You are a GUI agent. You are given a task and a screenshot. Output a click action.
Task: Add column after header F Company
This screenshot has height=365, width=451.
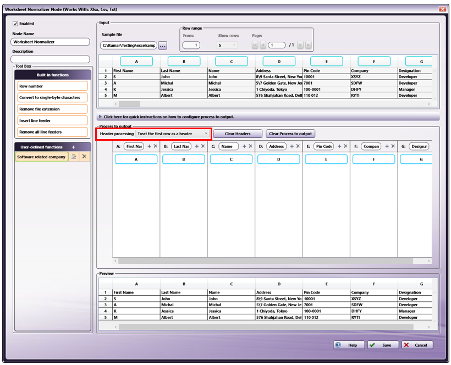387,146
